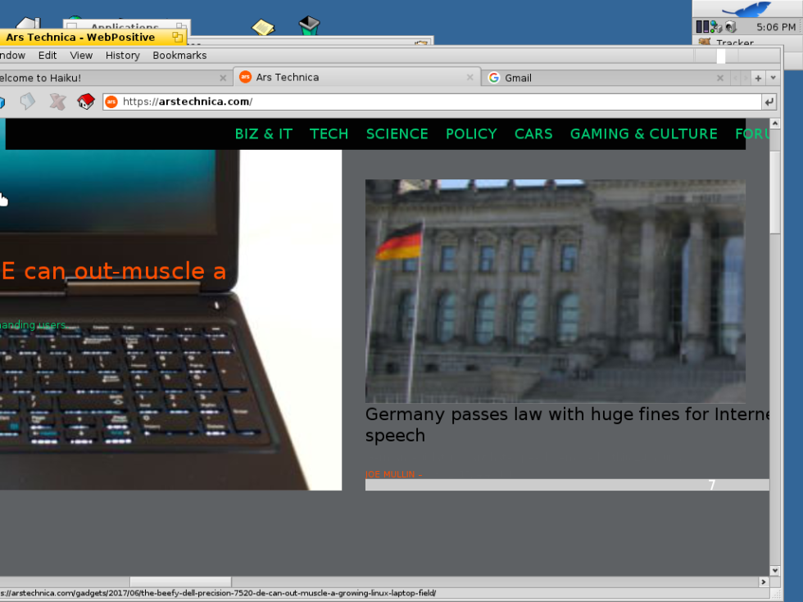Image resolution: width=803 pixels, height=602 pixels.
Task: Open the Trash icon on the desktop
Action: coord(309,25)
